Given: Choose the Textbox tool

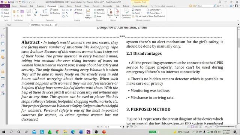Looking at the screenshot, I should click(x=55, y=13).
